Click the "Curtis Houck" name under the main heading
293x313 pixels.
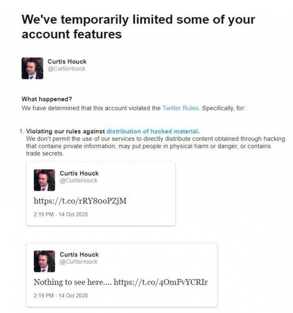click(67, 62)
